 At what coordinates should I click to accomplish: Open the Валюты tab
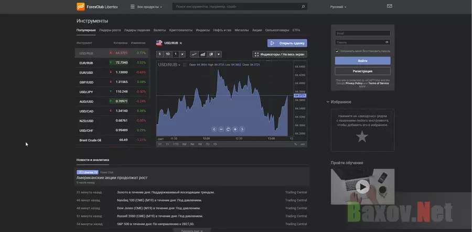click(159, 30)
